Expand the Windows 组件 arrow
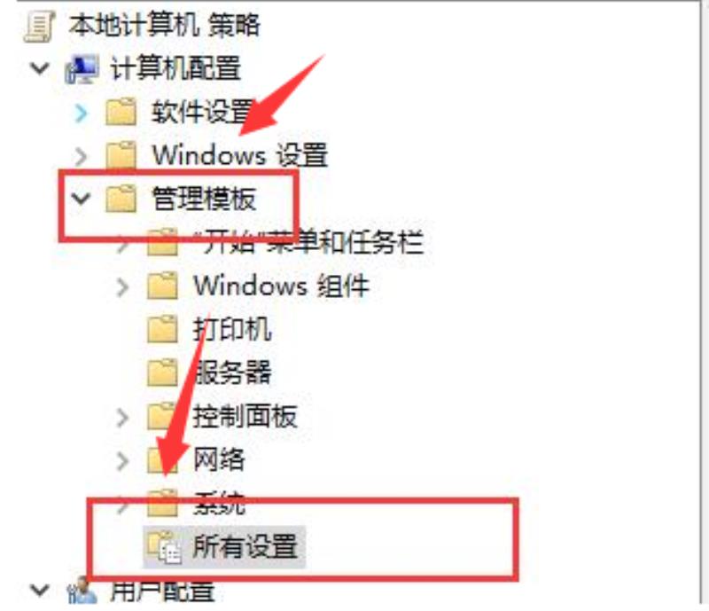 tap(122, 287)
